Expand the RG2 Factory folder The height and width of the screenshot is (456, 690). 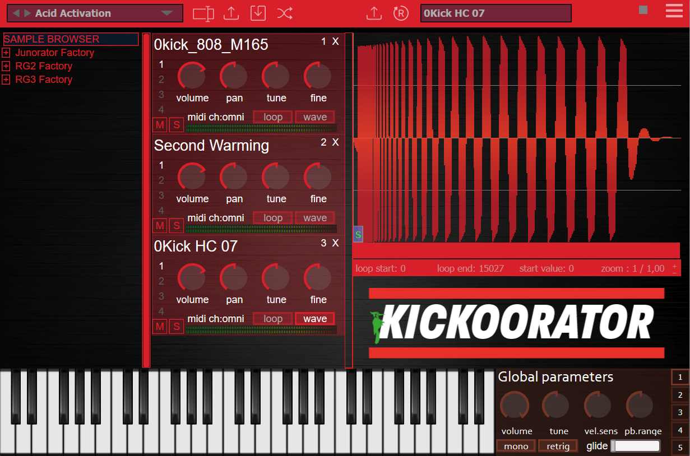tap(6, 66)
